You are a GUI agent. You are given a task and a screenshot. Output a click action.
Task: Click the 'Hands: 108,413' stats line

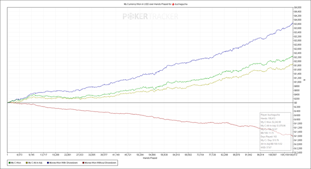[268, 119]
